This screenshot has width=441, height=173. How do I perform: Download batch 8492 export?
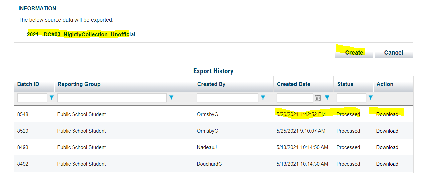click(x=387, y=164)
